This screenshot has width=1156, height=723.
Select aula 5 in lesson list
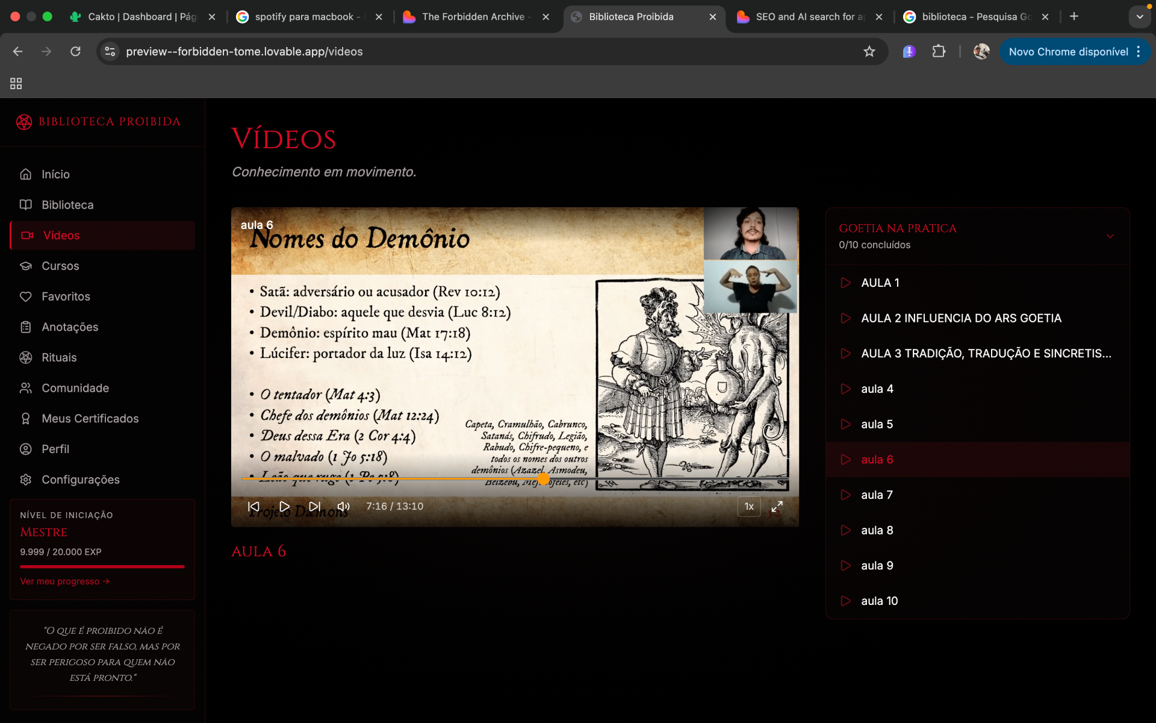978,424
